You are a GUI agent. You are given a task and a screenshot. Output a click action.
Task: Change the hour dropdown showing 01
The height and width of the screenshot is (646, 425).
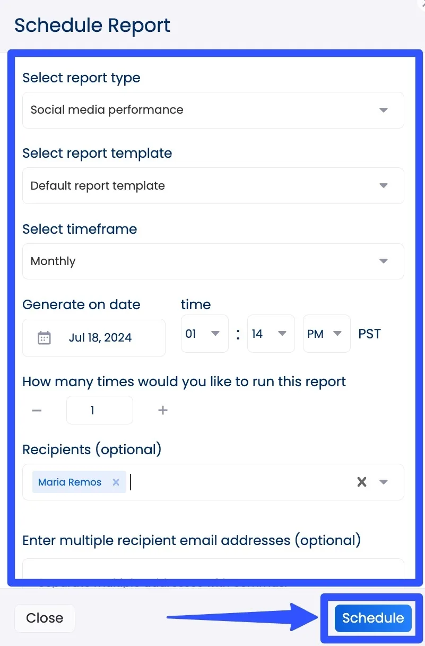[204, 334]
